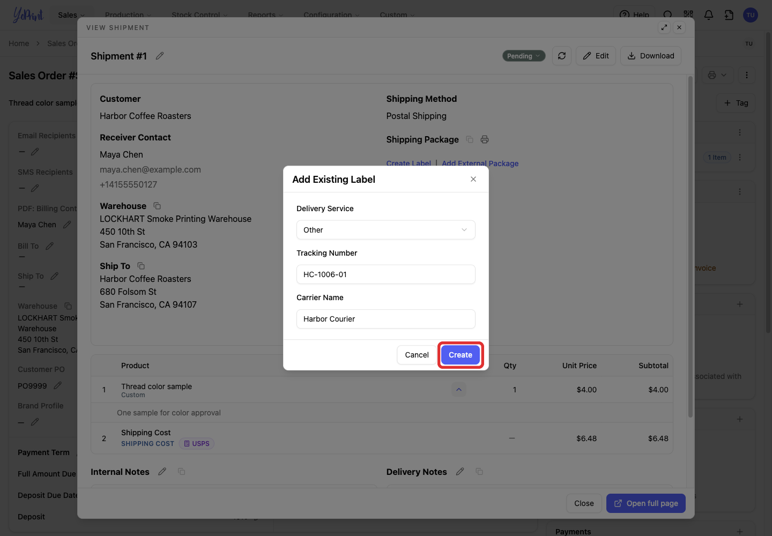
Task: Open the Stock Control menu
Action: [x=199, y=15]
